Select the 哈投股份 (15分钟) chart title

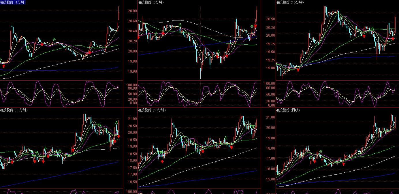(x=290, y=2)
